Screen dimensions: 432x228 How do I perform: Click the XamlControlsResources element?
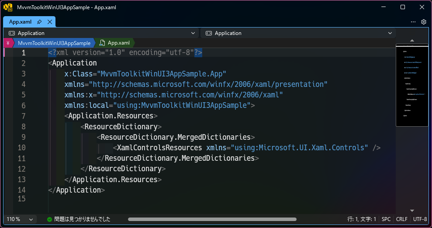click(159, 148)
